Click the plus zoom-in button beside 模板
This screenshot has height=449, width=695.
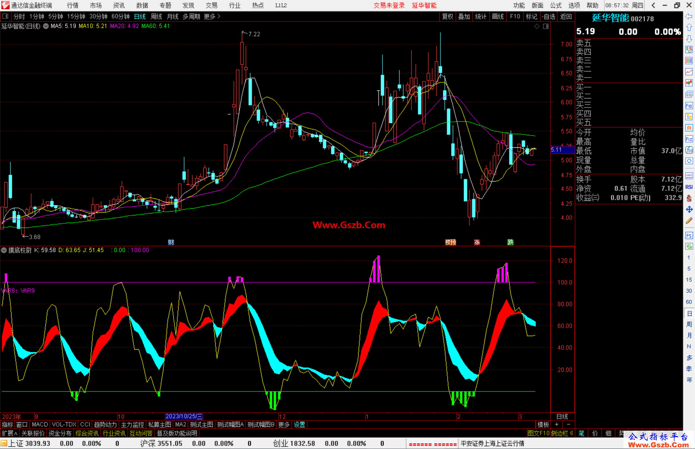pos(557,425)
